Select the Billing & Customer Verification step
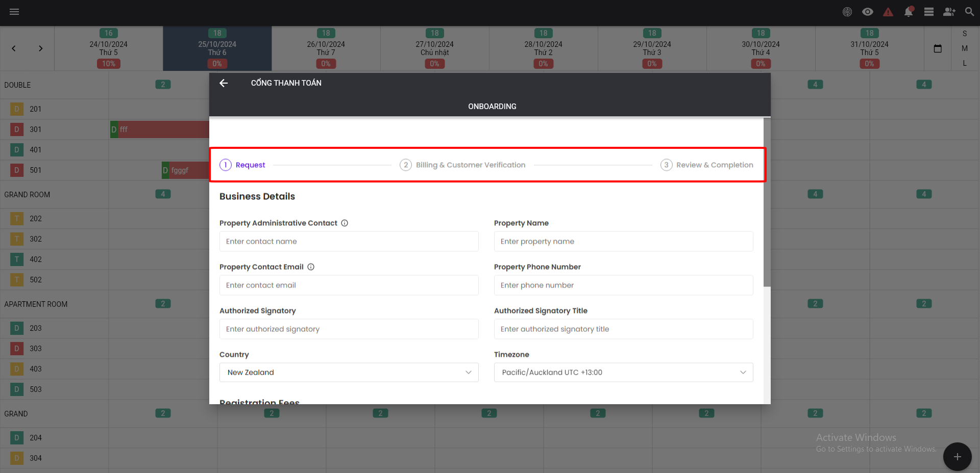The height and width of the screenshot is (473, 980). click(462, 165)
